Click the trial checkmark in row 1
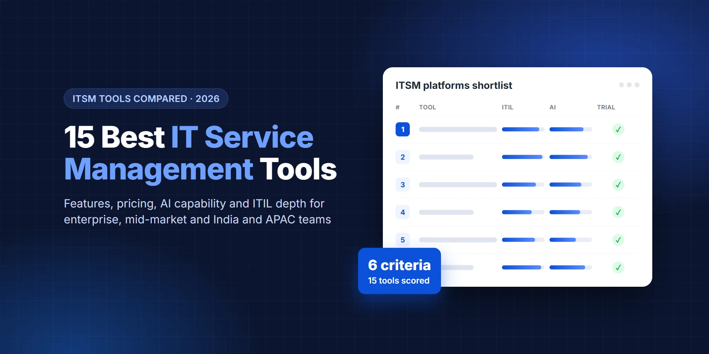The width and height of the screenshot is (709, 354). point(618,130)
